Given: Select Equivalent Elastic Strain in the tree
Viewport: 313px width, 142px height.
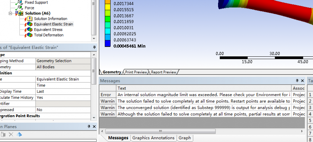Looking at the screenshot, I should tap(54, 24).
